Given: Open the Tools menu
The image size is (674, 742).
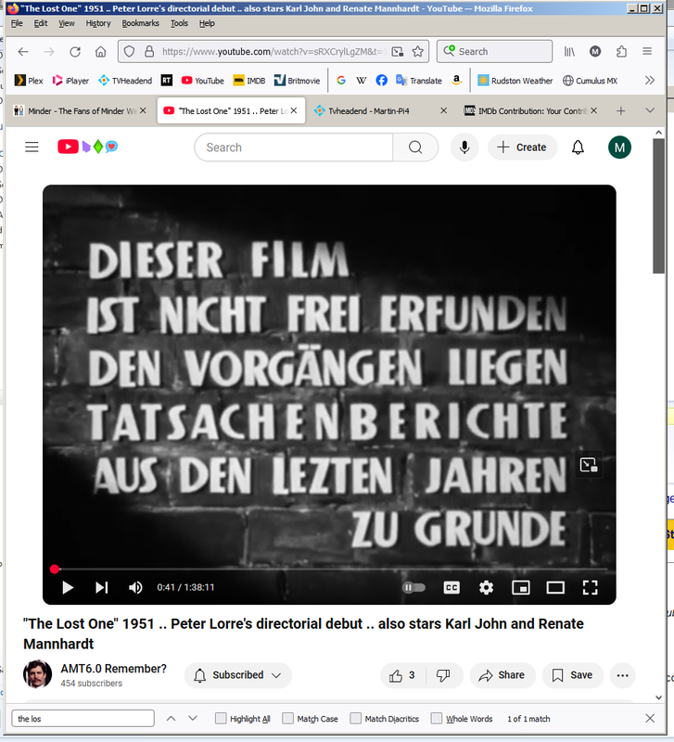Looking at the screenshot, I should (179, 23).
